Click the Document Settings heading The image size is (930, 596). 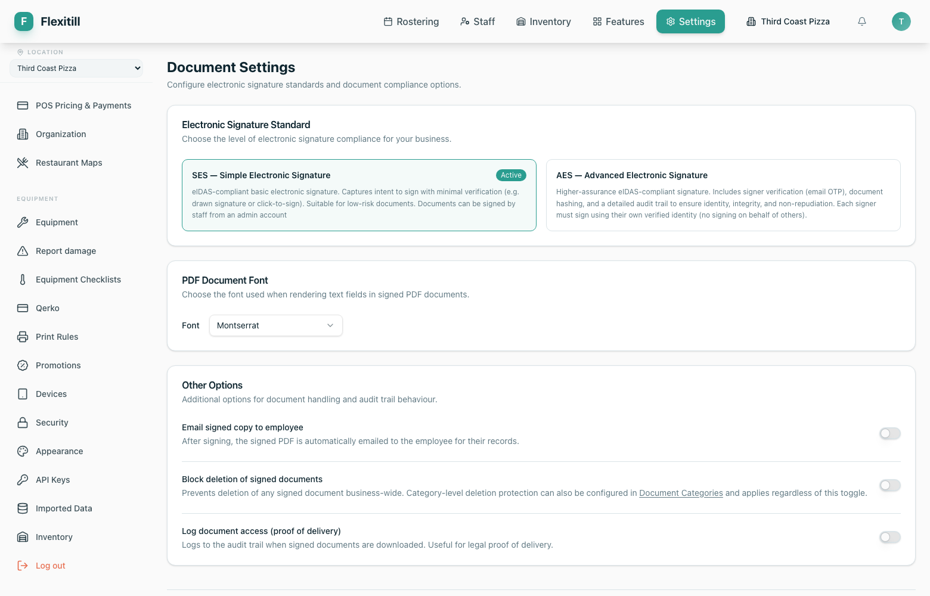tap(231, 67)
